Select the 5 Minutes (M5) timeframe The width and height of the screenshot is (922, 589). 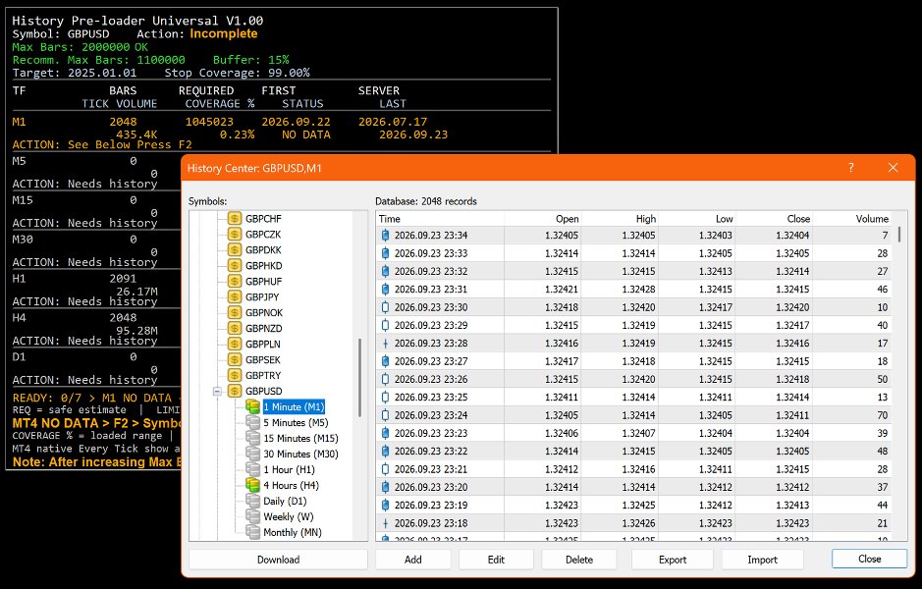[296, 422]
